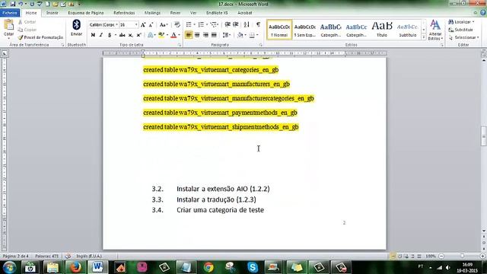Open Word help question mark icon

pos(483,13)
